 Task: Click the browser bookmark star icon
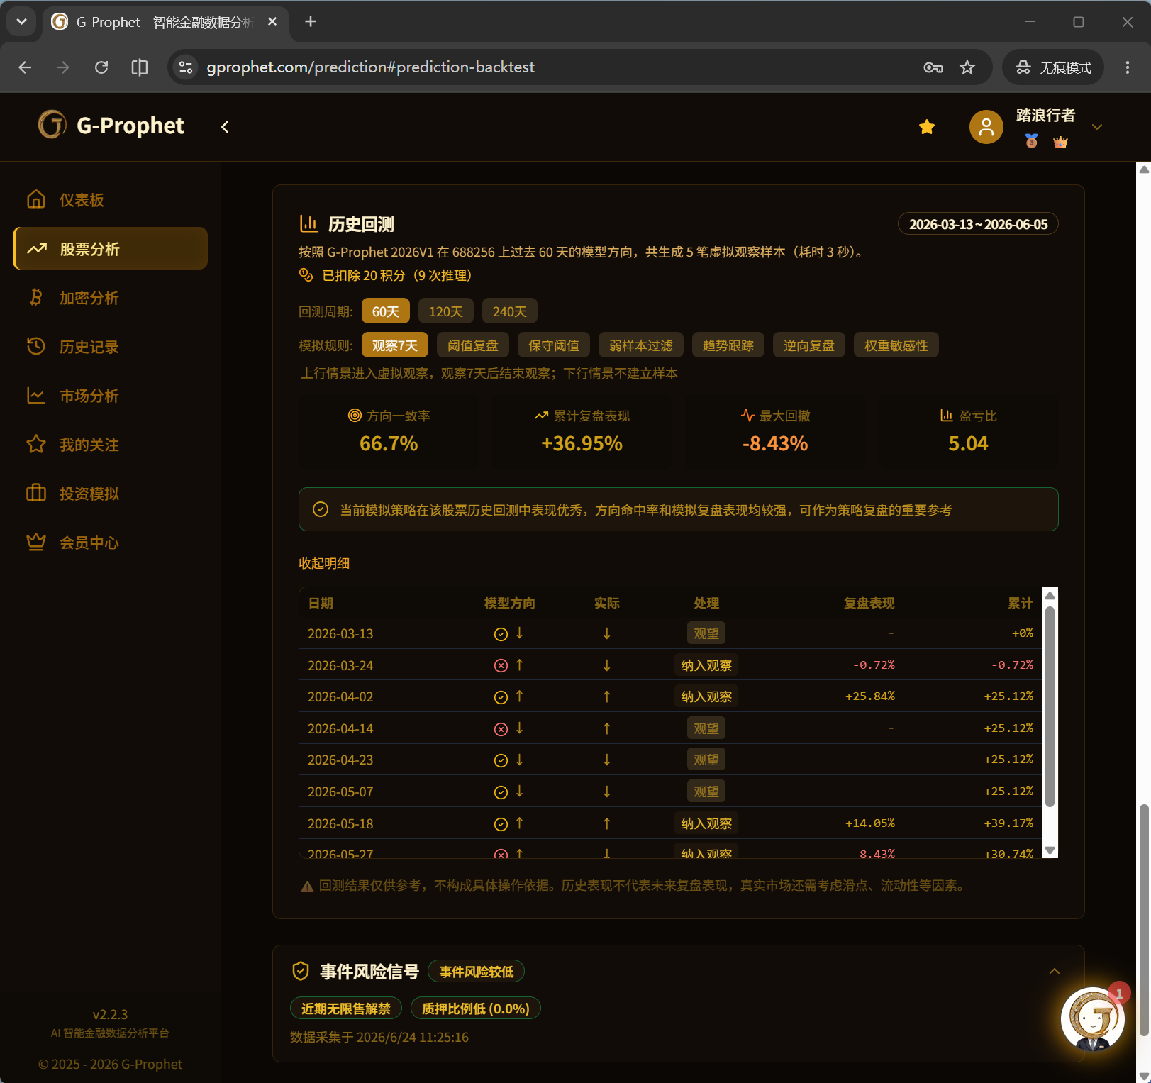pos(967,67)
